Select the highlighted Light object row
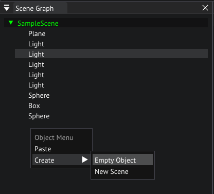The width and height of the screenshot is (214, 194). click(111, 54)
